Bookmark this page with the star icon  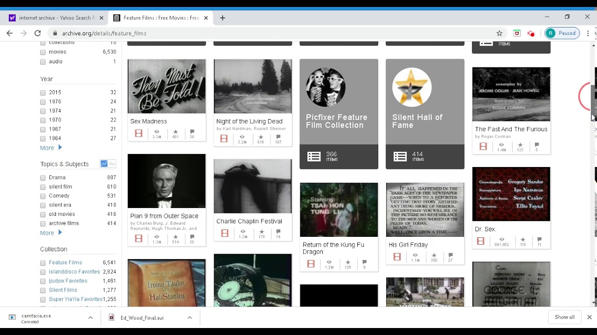tap(500, 33)
